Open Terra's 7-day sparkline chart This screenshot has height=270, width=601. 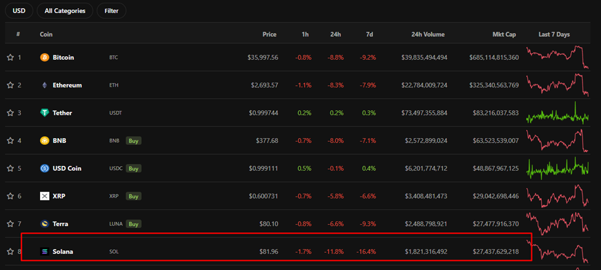557,224
